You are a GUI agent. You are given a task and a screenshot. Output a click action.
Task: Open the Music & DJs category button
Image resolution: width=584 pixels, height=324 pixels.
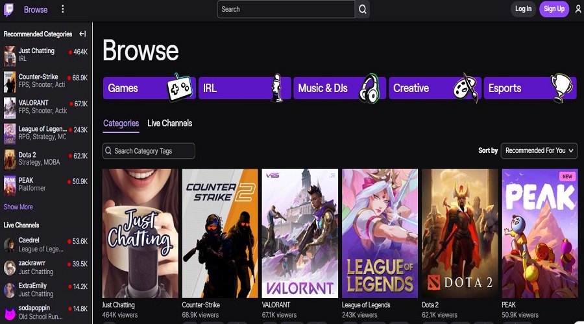pyautogui.click(x=339, y=88)
